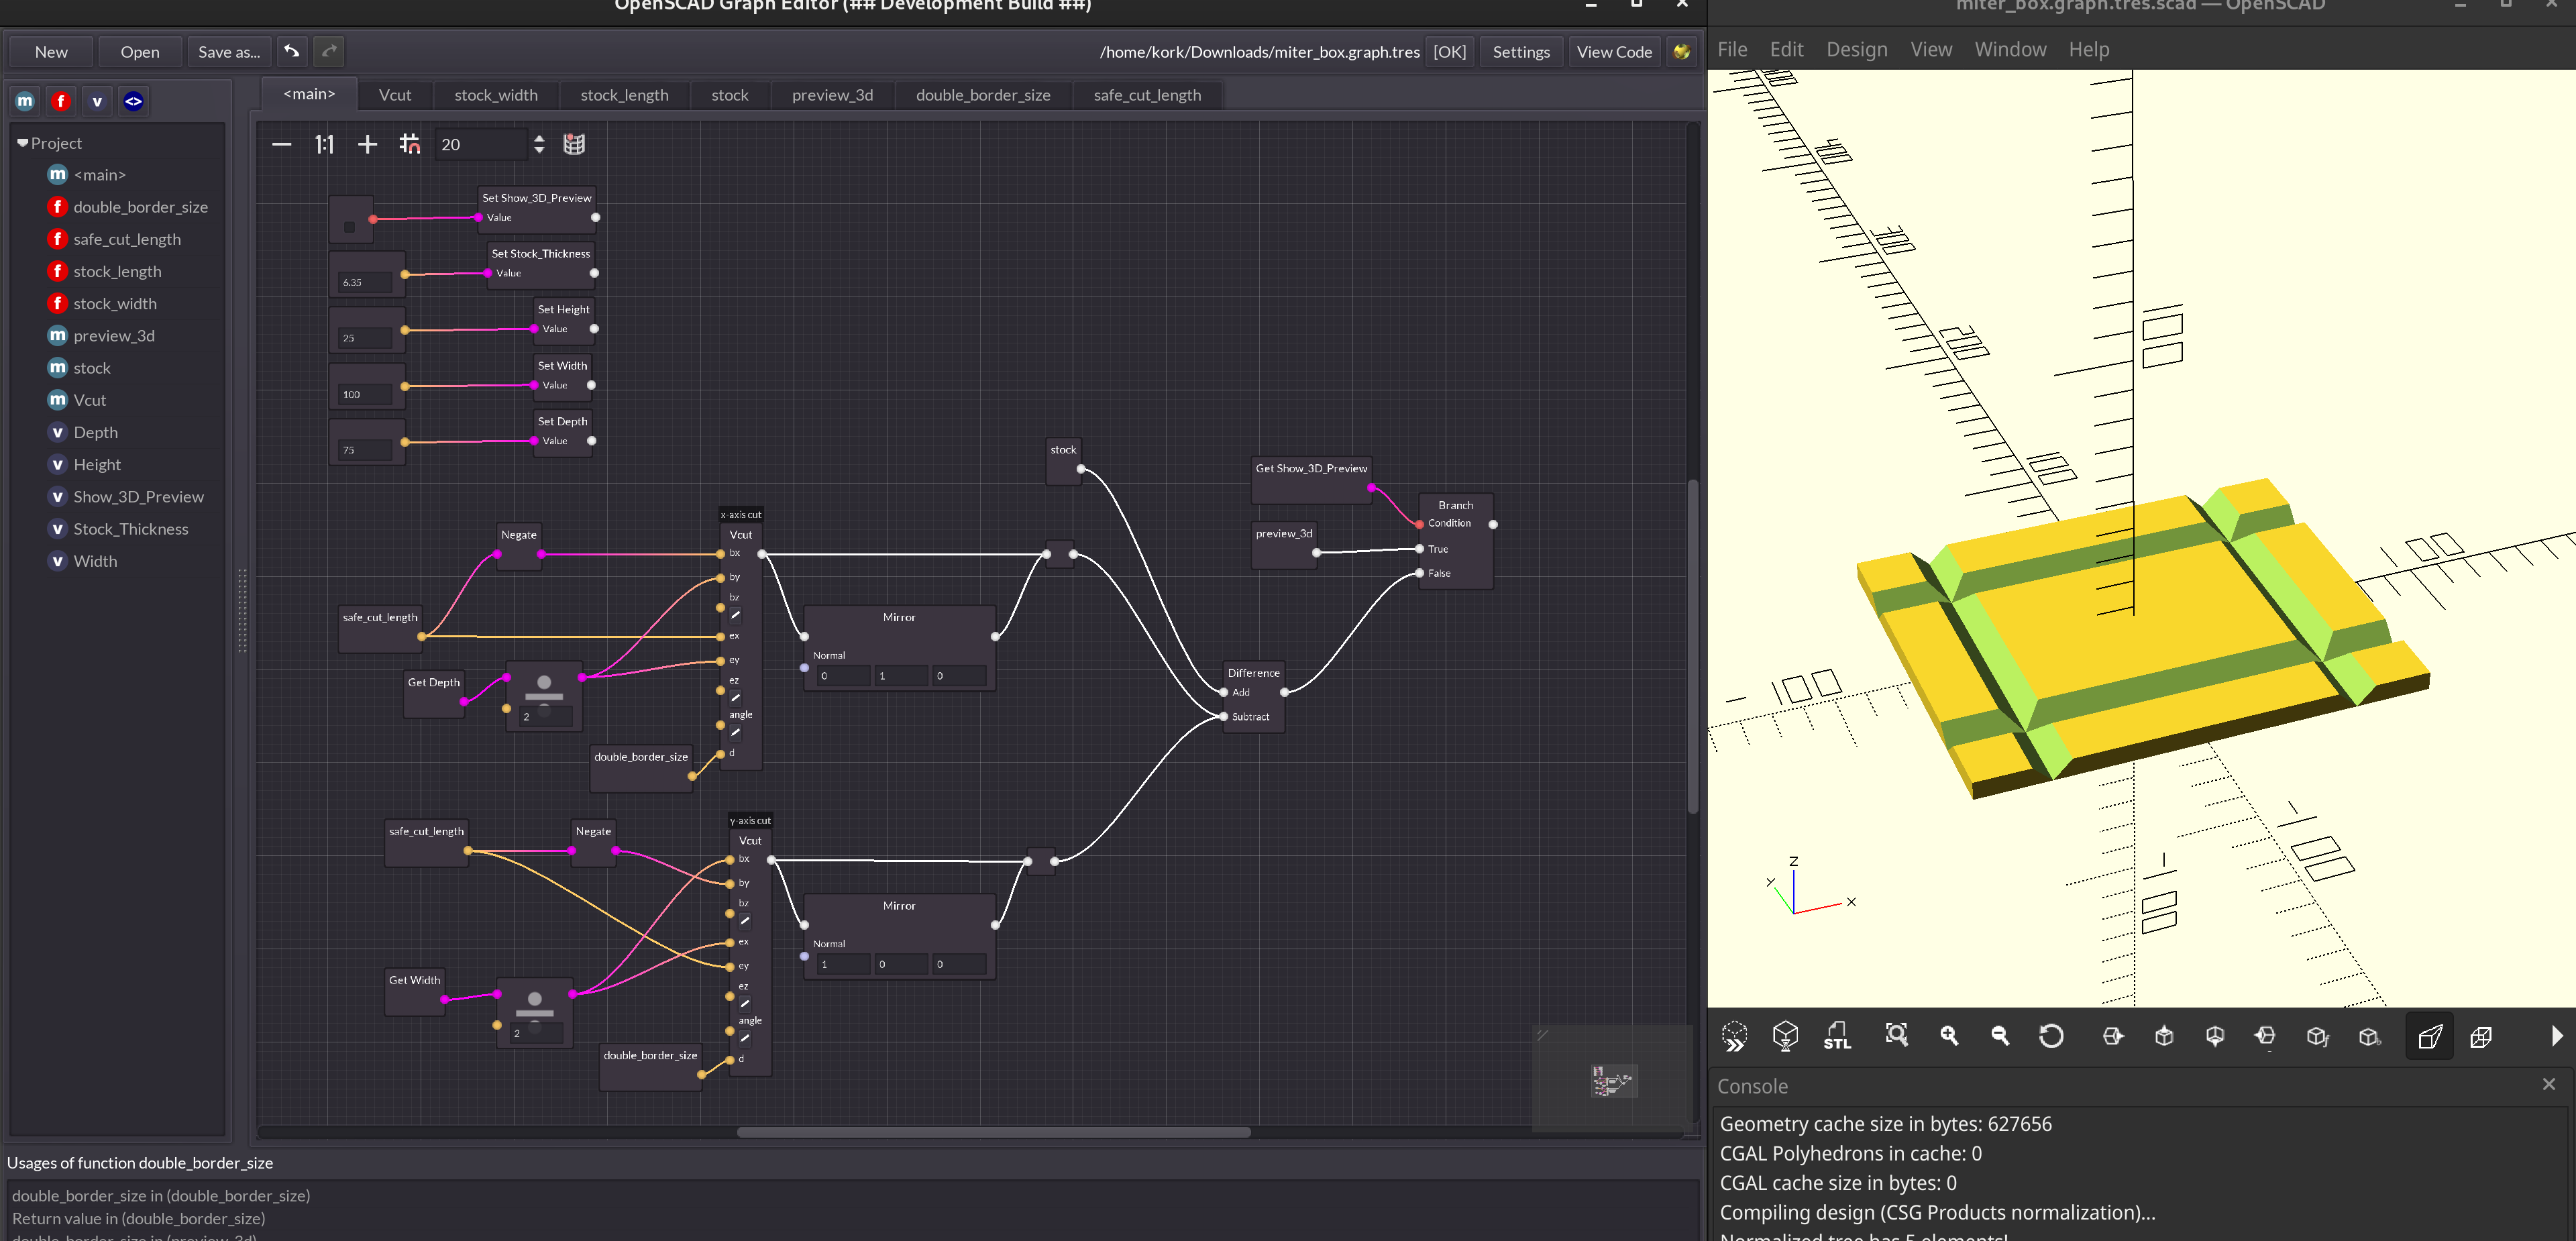
Task: Switch to the Front view cube icon
Action: 2317,1036
